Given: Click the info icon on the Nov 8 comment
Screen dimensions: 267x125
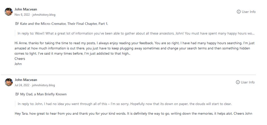Looking at the screenshot, I should pyautogui.click(x=238, y=12).
